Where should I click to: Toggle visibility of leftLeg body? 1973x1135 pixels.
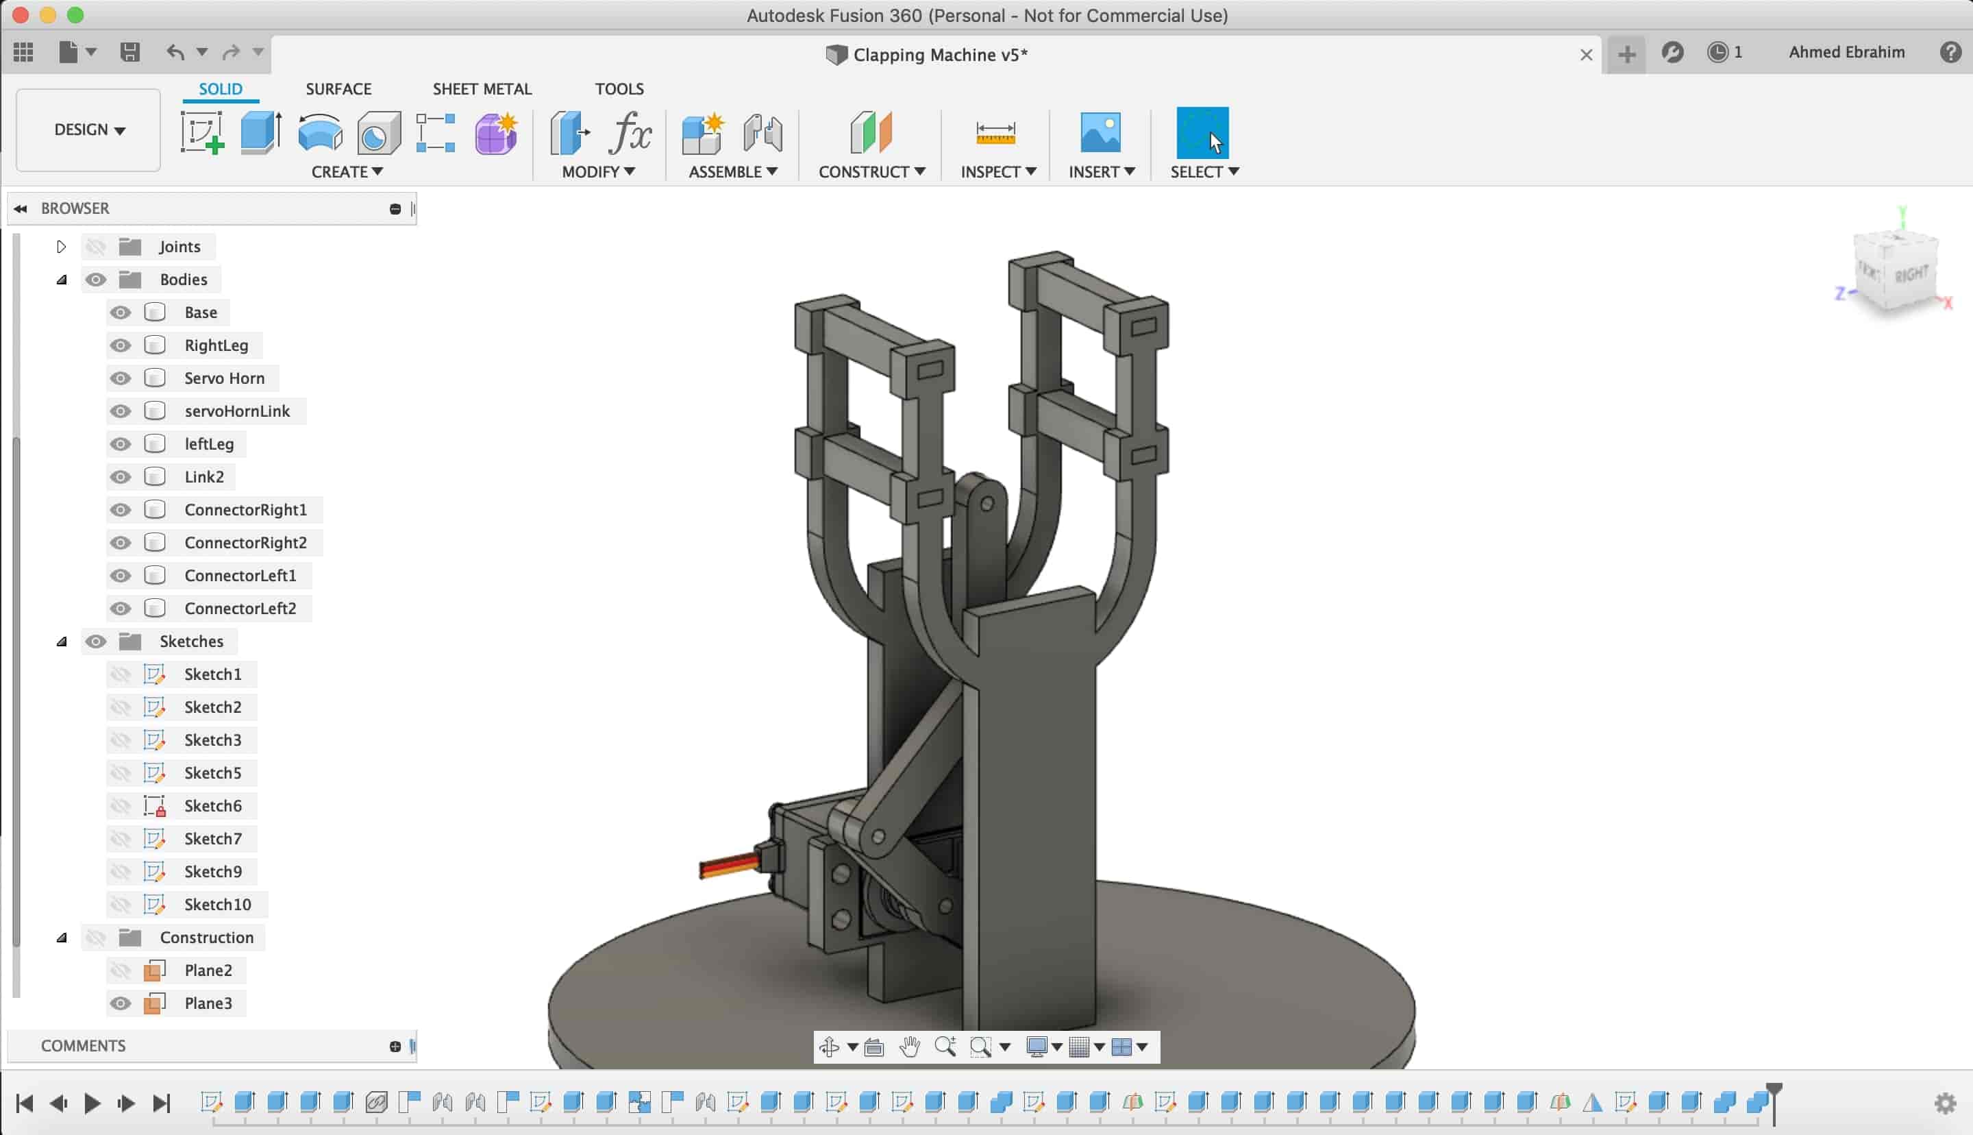(x=120, y=443)
